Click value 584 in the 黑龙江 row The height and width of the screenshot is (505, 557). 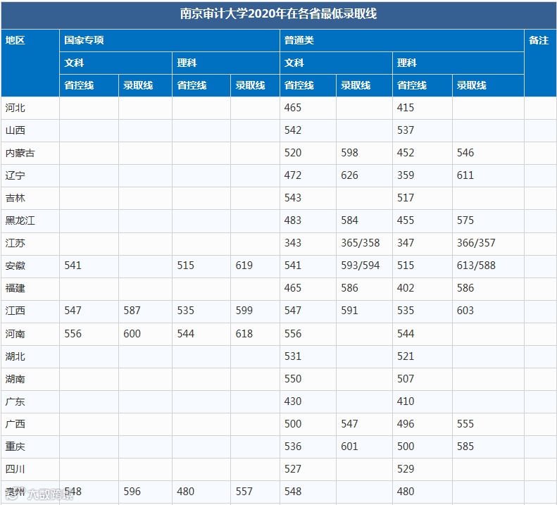[349, 220]
